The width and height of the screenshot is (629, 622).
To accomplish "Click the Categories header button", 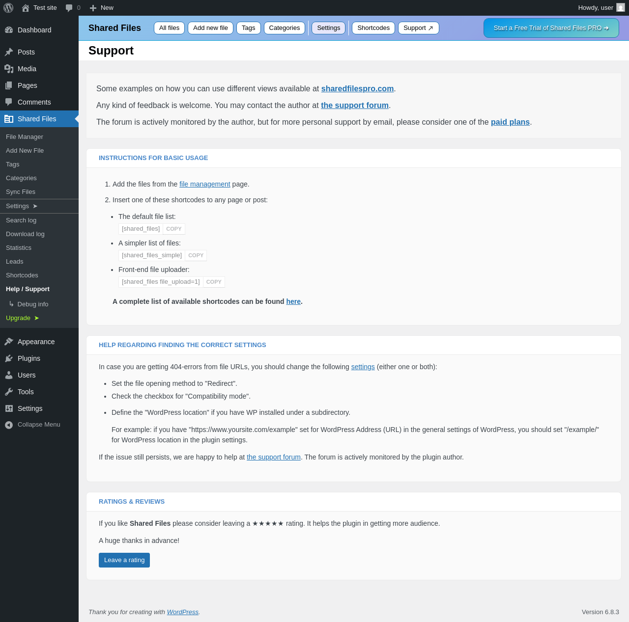I will (x=285, y=28).
